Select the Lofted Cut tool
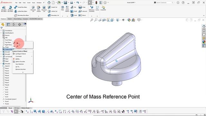Screen dimensions: 206x116 tap(52, 11)
